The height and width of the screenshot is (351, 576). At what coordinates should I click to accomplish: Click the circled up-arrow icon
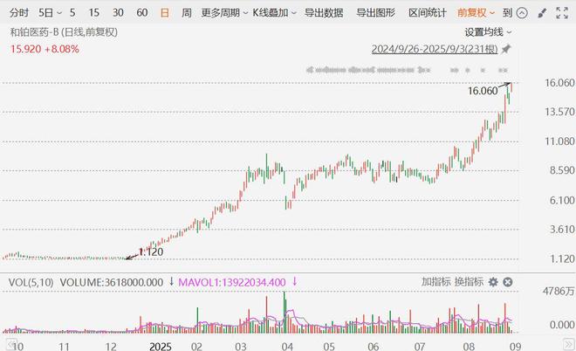tap(522, 13)
